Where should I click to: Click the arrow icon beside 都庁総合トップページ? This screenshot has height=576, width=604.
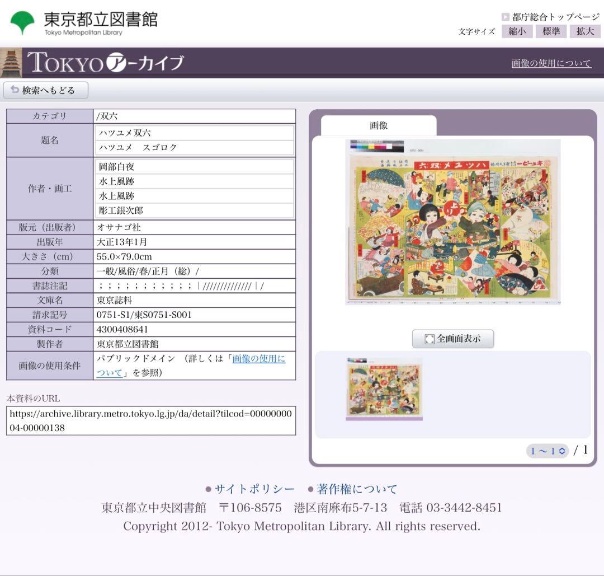tap(506, 17)
